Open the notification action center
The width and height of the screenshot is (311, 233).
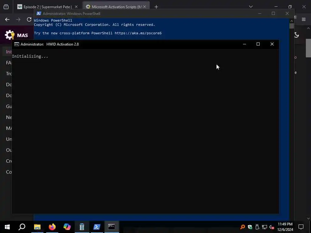coord(301,227)
